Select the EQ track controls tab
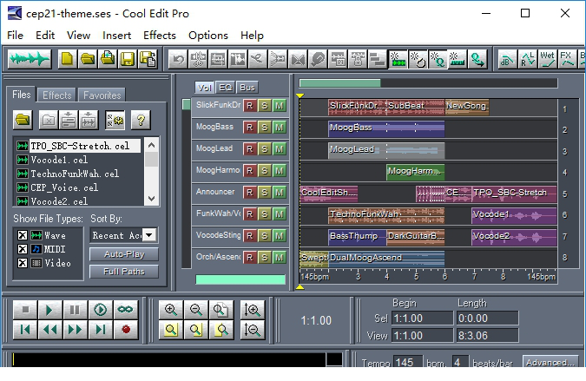The width and height of the screenshot is (586, 381). 226,88
